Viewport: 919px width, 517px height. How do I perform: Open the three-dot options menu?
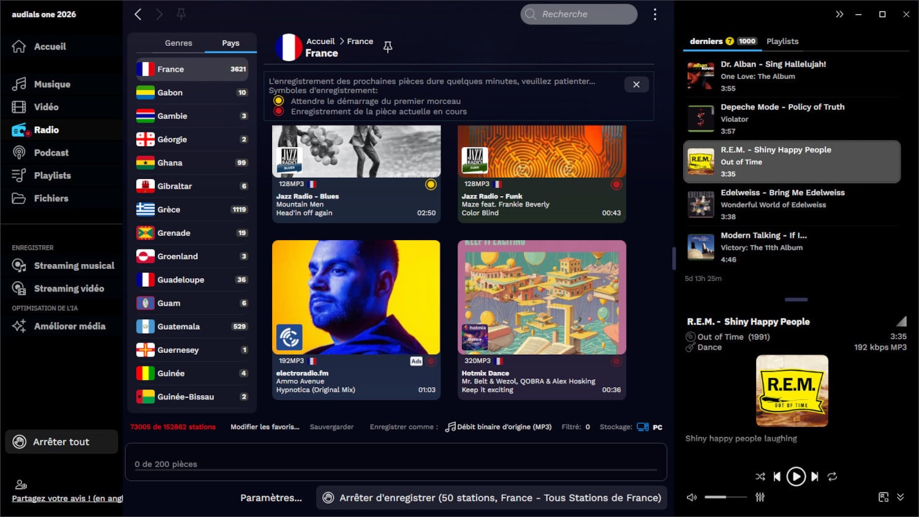point(655,14)
